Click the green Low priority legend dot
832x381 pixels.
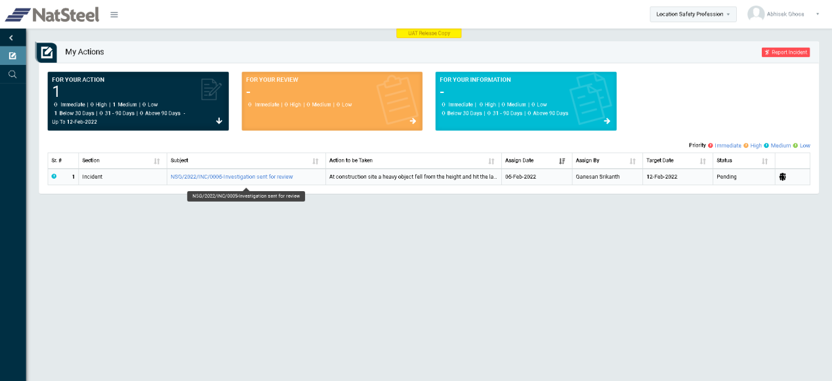pos(795,145)
